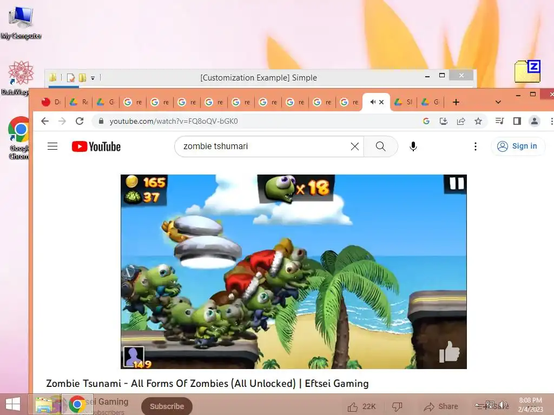The image size is (554, 415).
Task: Open the taskbar clock showing 8:08 PM
Action: [530, 405]
